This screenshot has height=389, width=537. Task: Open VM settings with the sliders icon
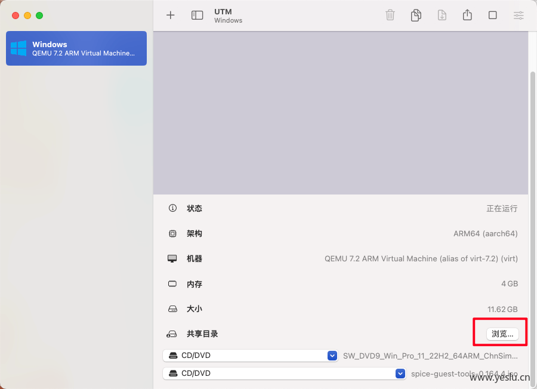(x=519, y=15)
